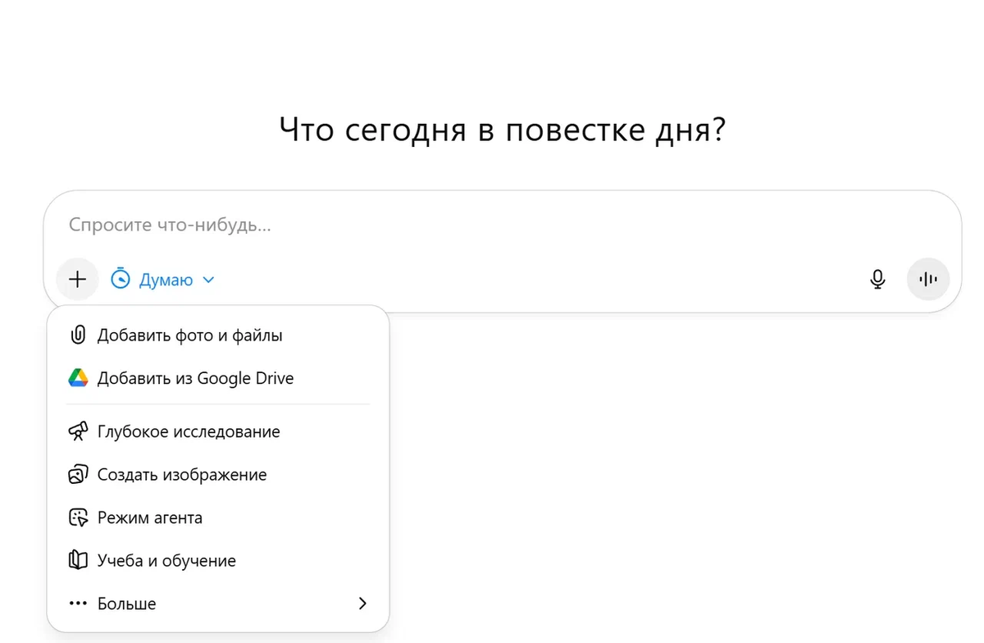The height and width of the screenshot is (643, 984).
Task: Click the Google Drive logo icon
Action: tap(78, 378)
